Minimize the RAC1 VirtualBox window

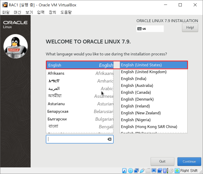(x=166, y=5)
